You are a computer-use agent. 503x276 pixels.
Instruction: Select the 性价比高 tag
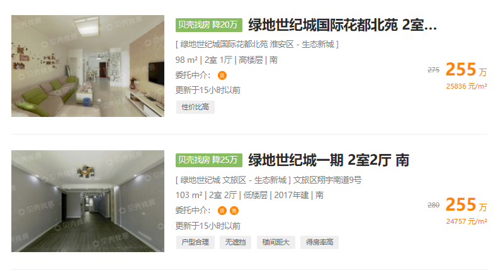[x=195, y=107]
